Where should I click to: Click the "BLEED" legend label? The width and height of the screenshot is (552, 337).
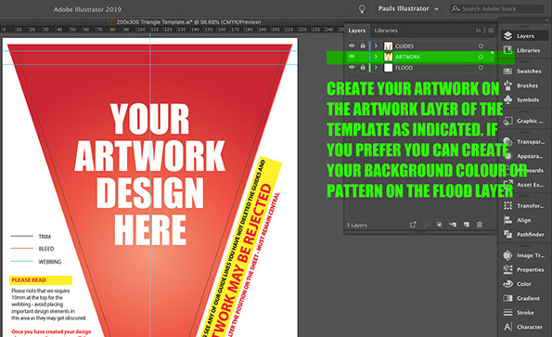click(x=46, y=249)
